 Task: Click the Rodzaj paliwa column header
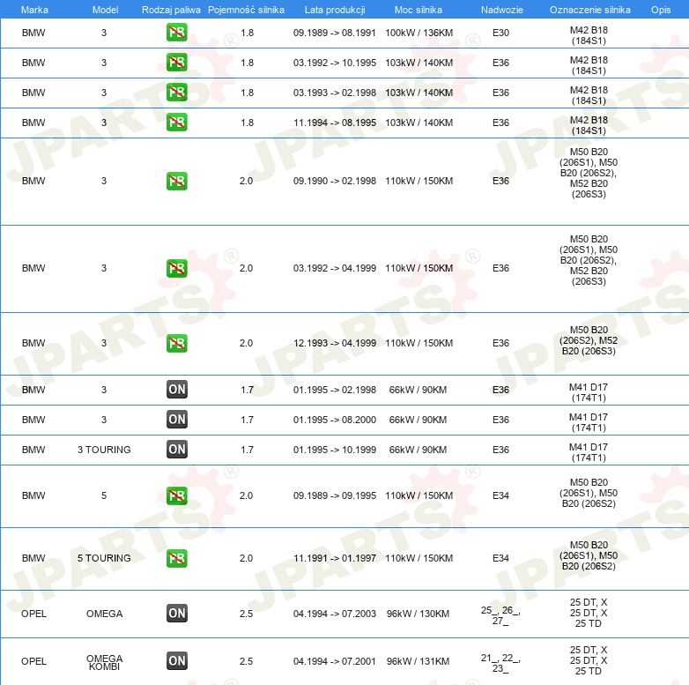pyautogui.click(x=171, y=10)
